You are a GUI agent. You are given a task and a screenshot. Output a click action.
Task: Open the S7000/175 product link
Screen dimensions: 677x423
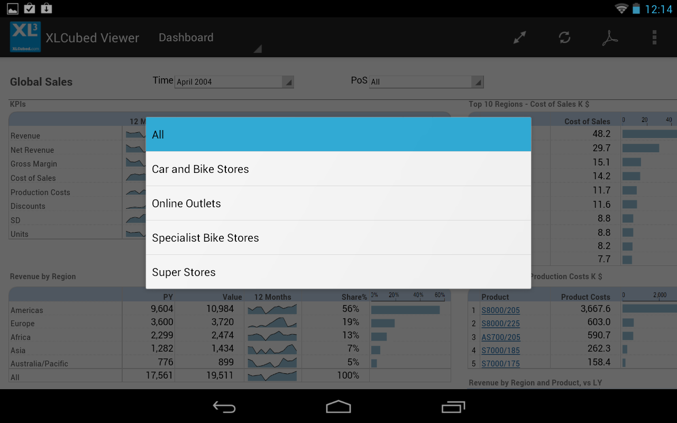500,363
